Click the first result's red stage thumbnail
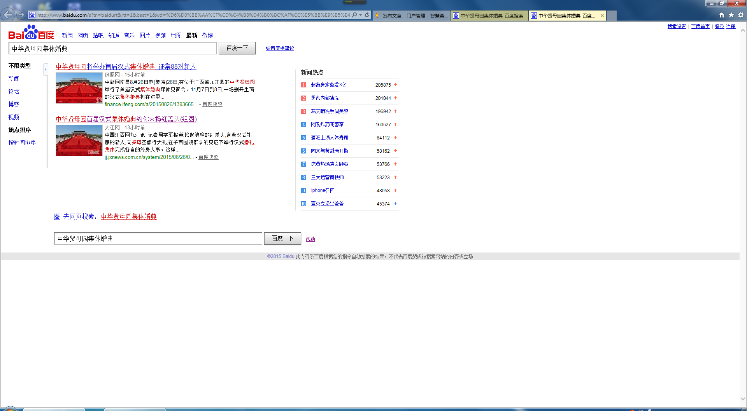The width and height of the screenshot is (747, 411). click(x=79, y=88)
